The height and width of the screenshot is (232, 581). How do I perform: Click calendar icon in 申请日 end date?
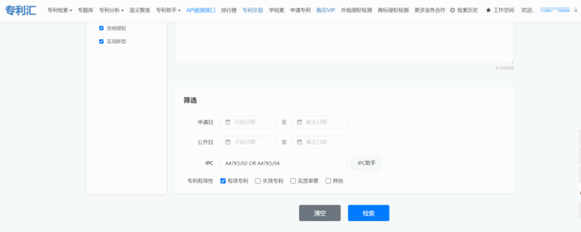pos(299,122)
